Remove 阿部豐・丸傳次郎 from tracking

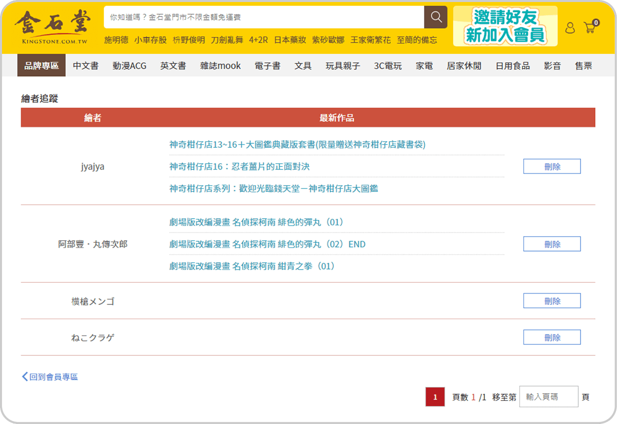552,244
